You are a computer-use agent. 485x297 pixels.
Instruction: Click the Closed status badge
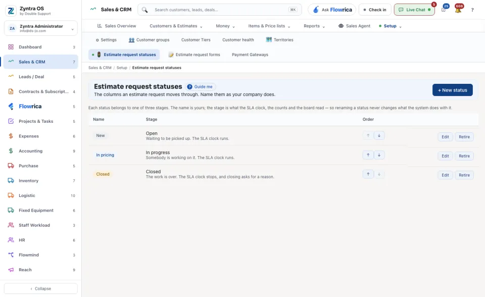pyautogui.click(x=103, y=174)
